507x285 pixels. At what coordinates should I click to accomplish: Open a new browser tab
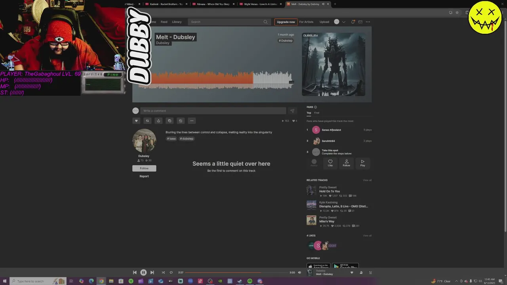[x=335, y=4]
